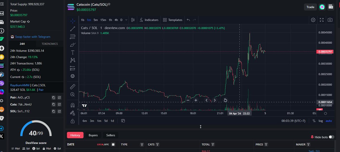Toggle auto scale on price axis
The width and height of the screenshot is (340, 152).
click(329, 121)
